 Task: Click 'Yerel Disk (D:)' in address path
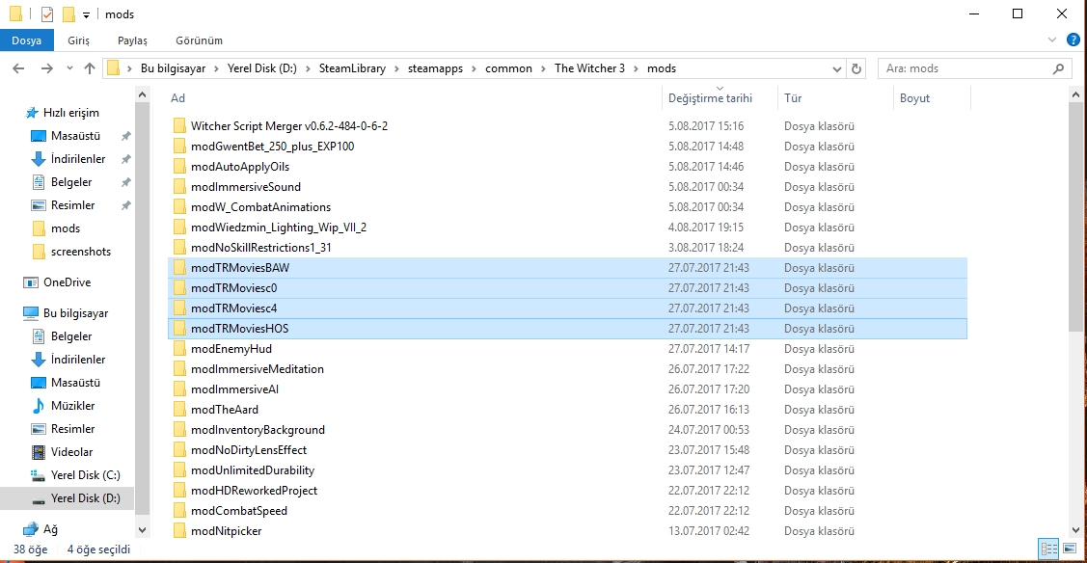(x=262, y=68)
